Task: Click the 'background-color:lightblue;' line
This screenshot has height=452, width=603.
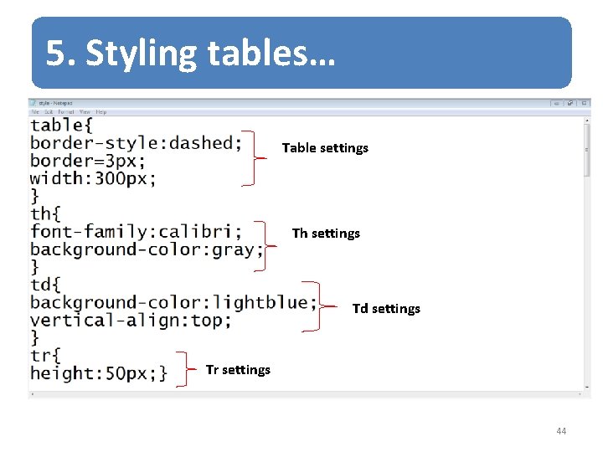Action: coord(173,303)
